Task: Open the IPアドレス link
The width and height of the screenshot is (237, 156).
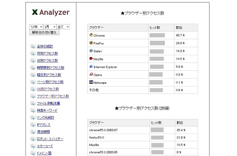Action: (x=44, y=125)
